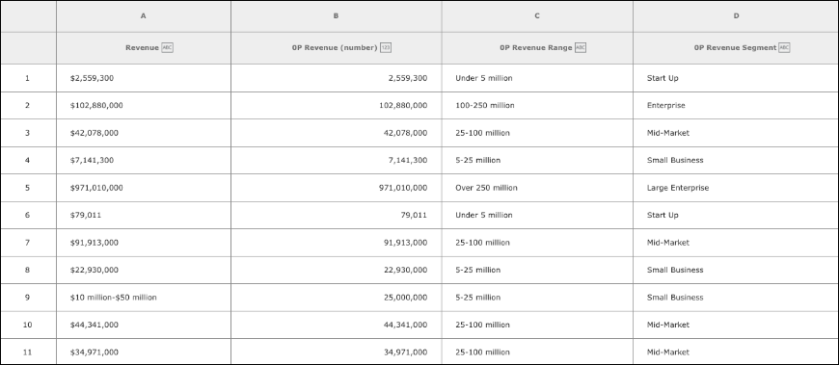
Task: Click numeric cell 7,141,300 in column B
Action: click(336, 160)
